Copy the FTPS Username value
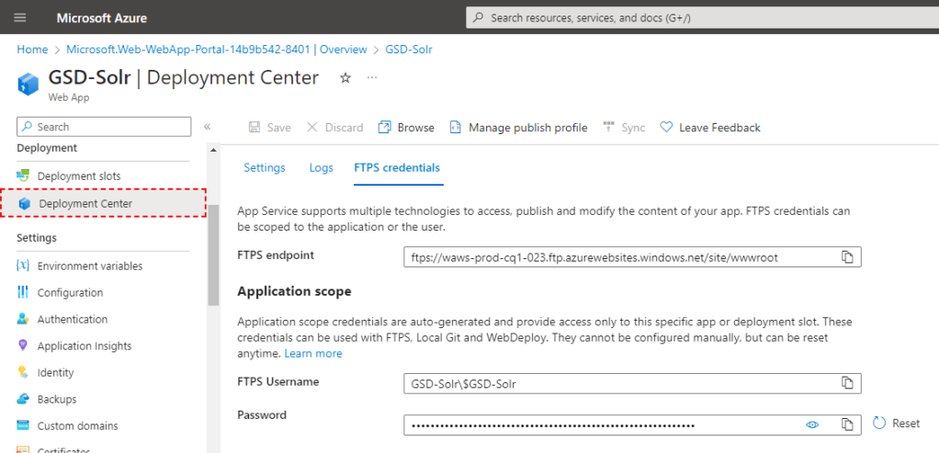This screenshot has width=939, height=453. [847, 382]
